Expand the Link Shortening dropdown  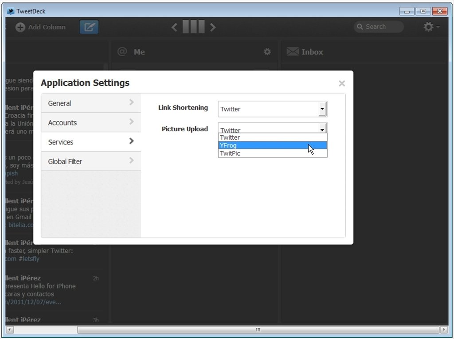[273, 109]
